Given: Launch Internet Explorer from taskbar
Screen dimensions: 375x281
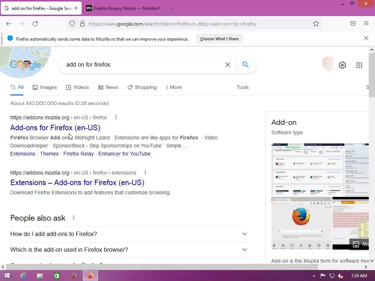Looking at the screenshot, I should point(23,276).
